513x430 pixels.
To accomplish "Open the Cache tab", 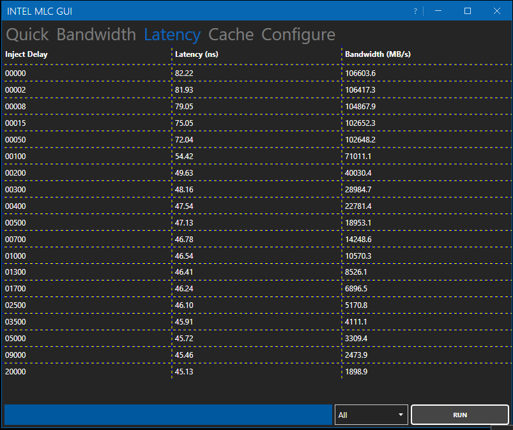I will 231,35.
